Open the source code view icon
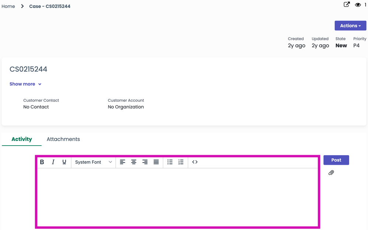Screen dimensions: 368x230 195,162
